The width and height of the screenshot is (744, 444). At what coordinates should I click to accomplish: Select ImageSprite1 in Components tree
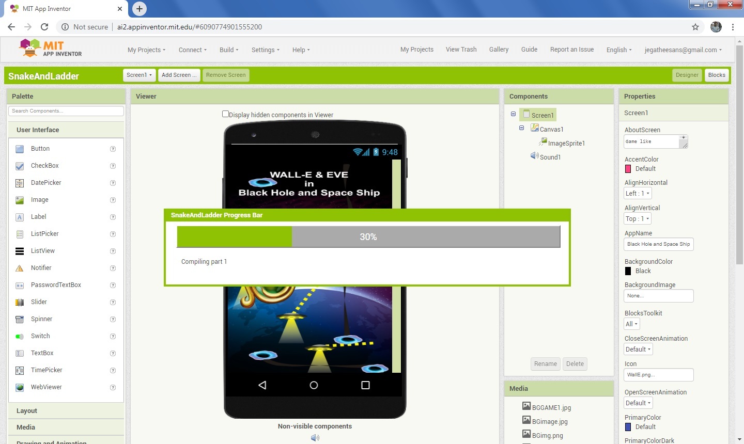pyautogui.click(x=566, y=143)
